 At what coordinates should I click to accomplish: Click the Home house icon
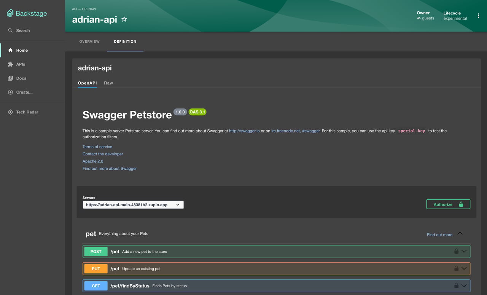10,50
